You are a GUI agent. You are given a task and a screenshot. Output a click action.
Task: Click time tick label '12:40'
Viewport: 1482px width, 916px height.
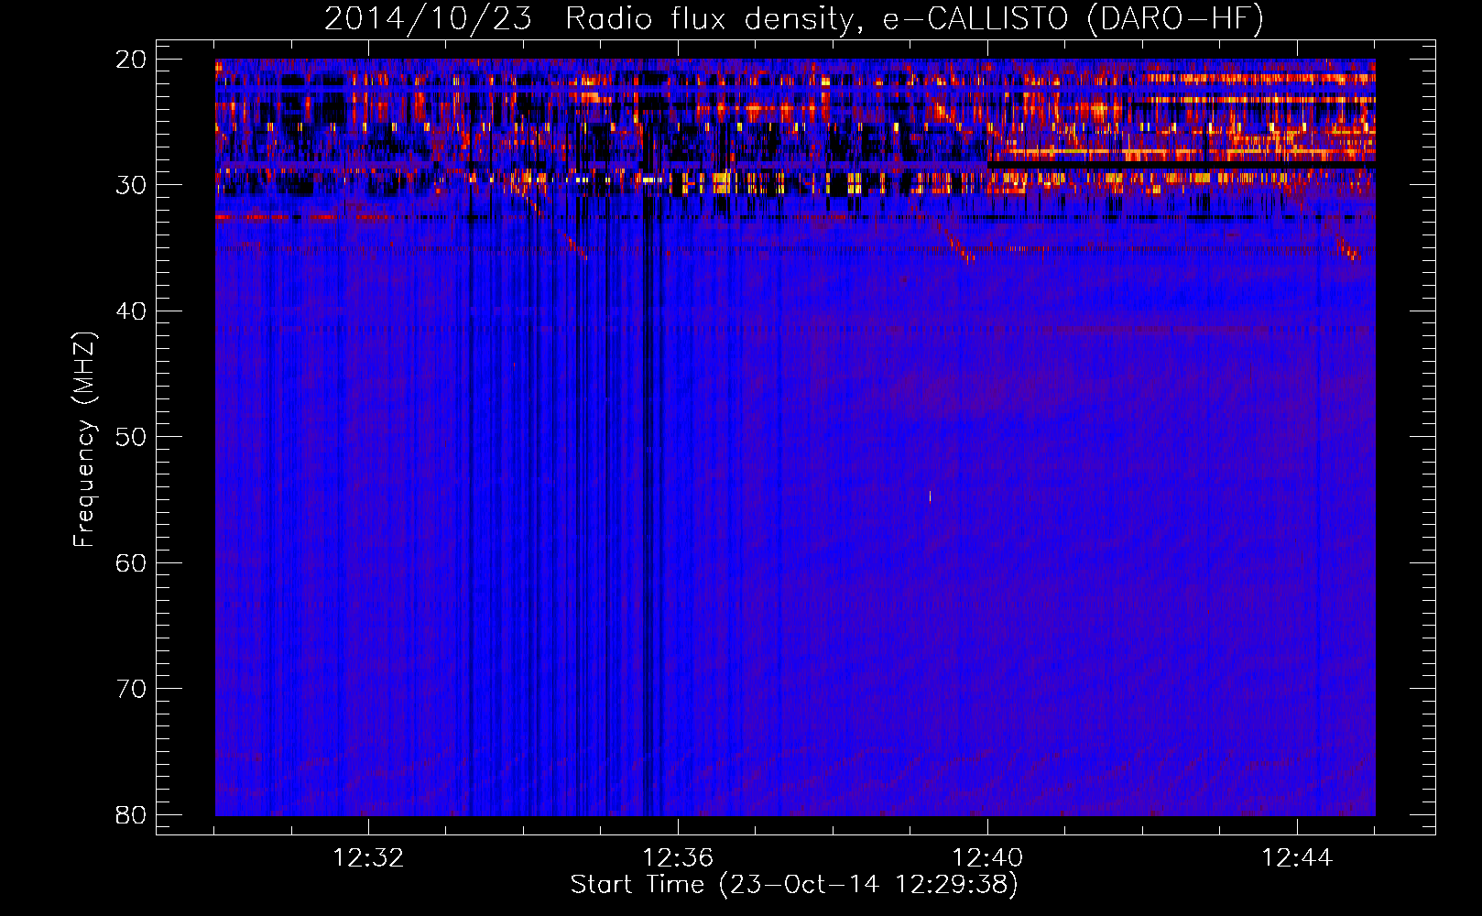click(987, 858)
